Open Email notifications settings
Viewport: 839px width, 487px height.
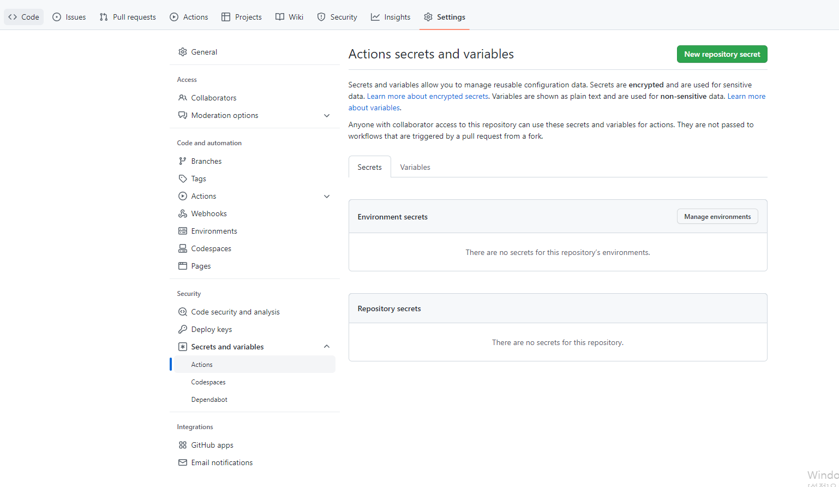pyautogui.click(x=255, y=462)
